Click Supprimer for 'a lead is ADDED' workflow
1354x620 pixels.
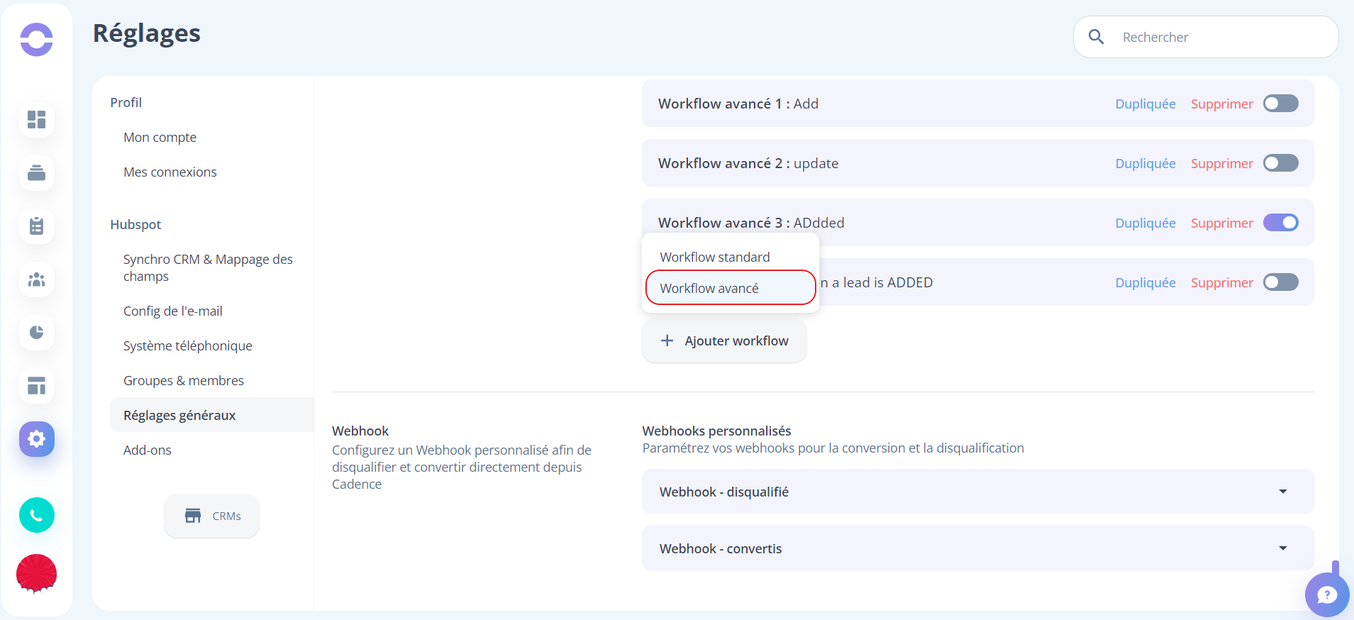(1222, 282)
